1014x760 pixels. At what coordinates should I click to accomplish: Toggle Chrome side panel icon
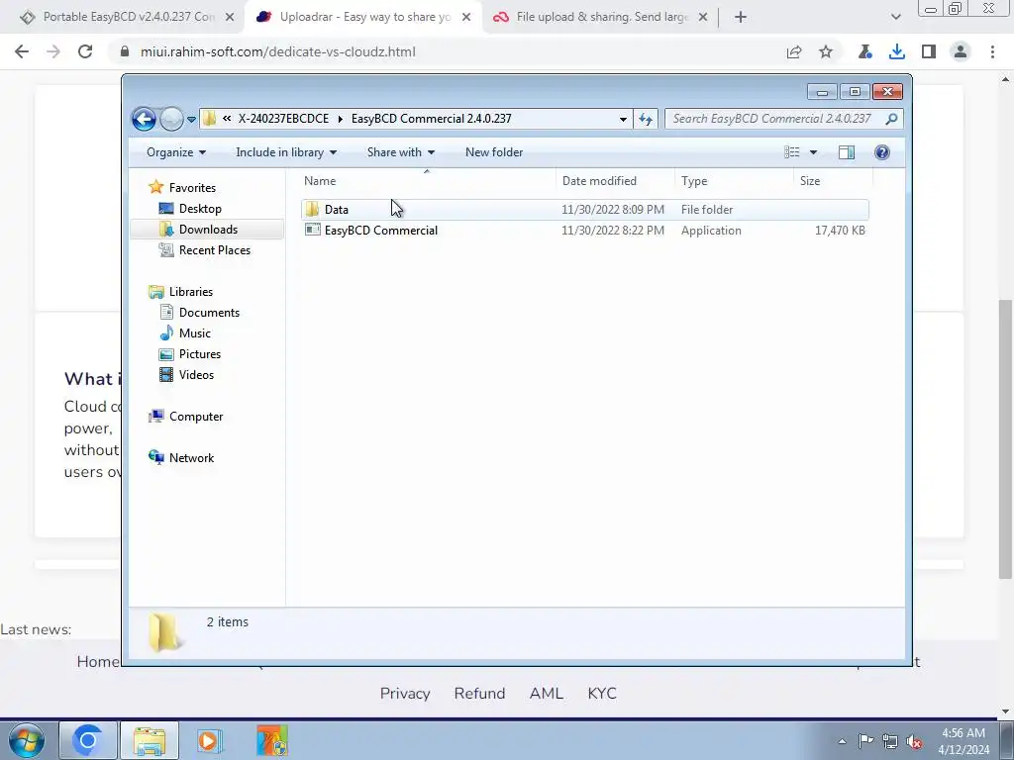pos(929,51)
